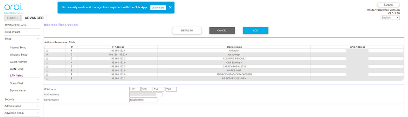408x117 pixels.
Task: Click the Logout button
Action: [x=388, y=4]
